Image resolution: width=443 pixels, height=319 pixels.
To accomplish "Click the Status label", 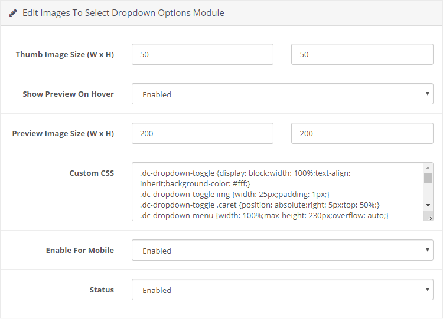I will pos(102,290).
